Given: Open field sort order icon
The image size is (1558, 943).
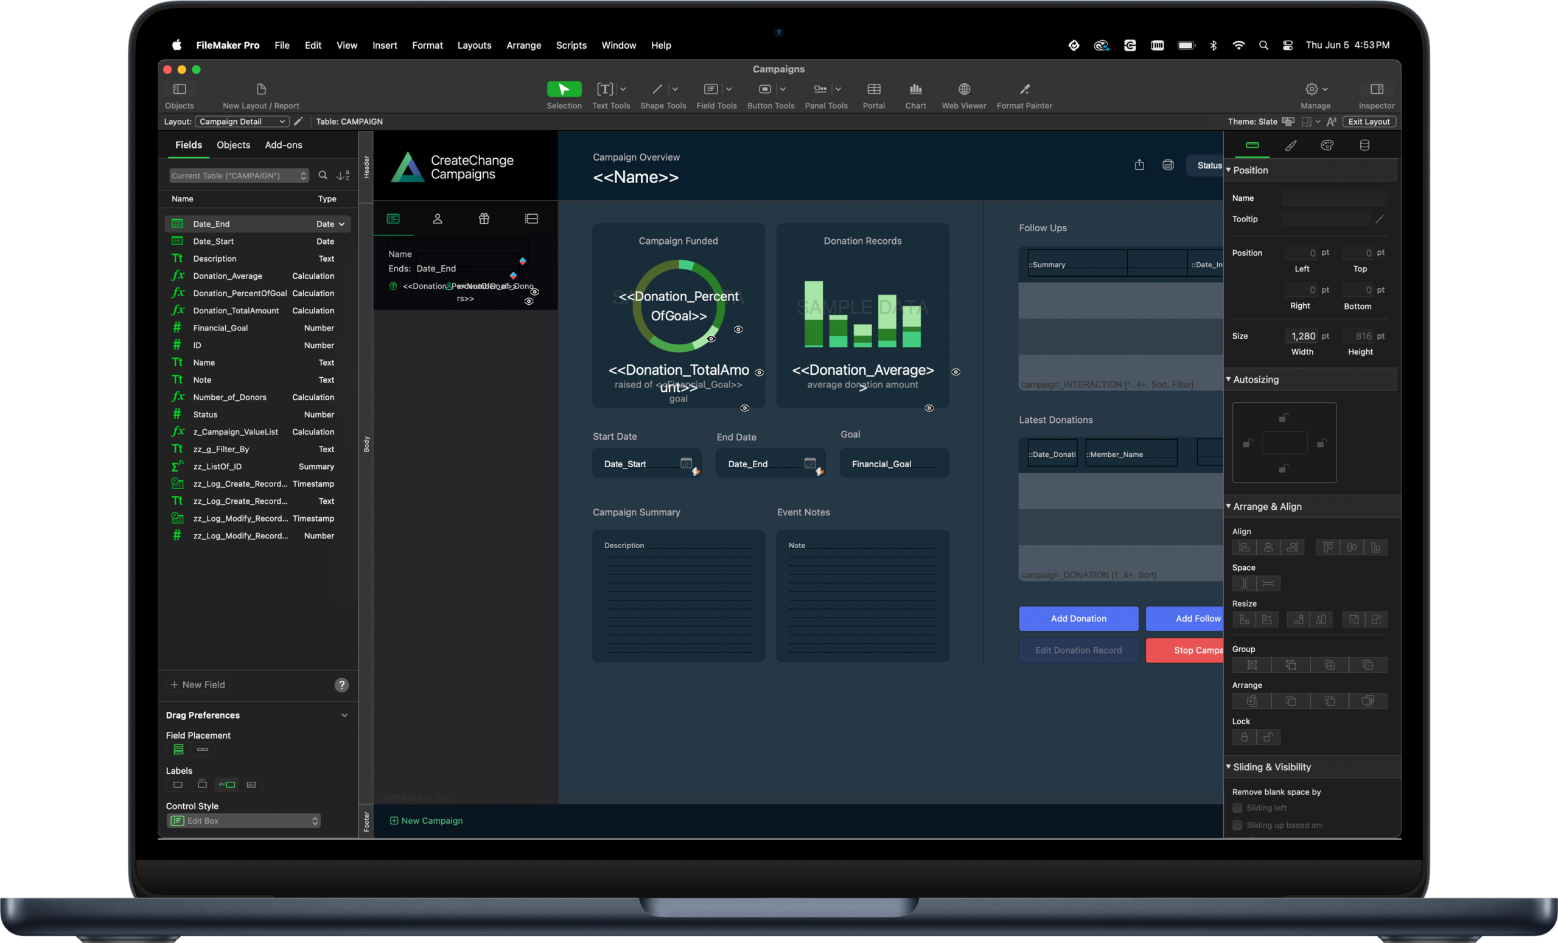Looking at the screenshot, I should 343,175.
